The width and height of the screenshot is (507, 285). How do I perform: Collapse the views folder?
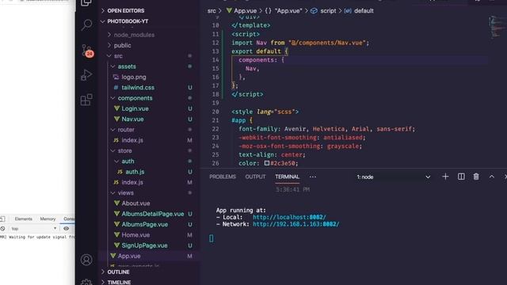click(x=125, y=193)
